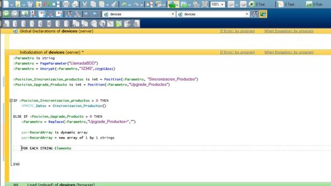The height and width of the screenshot is (186, 331).
Task: Click the FOR EACH STRING Elemento line
Action: pyautogui.click(x=46, y=148)
